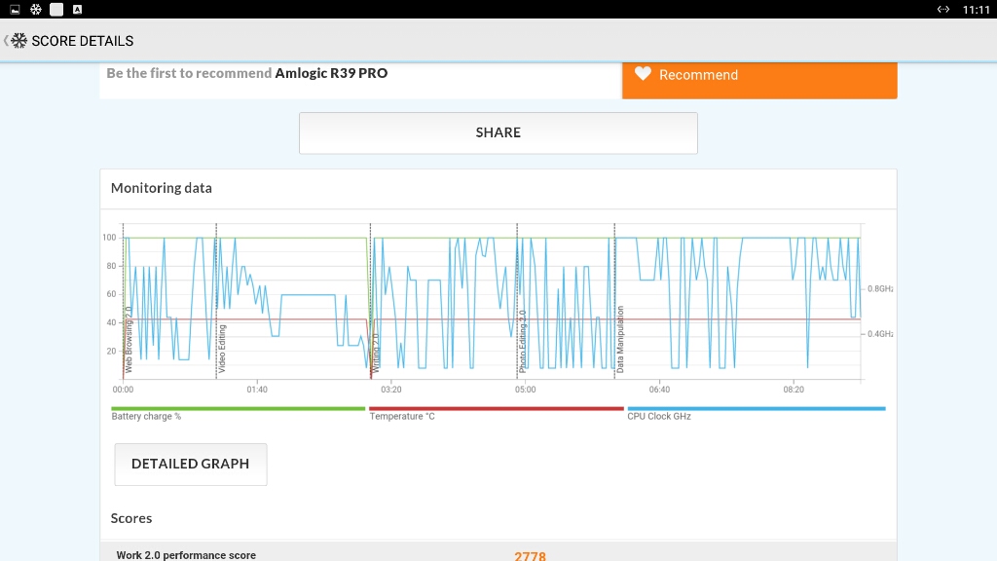
Task: Click the Photo Editing 2.0 chart marker
Action: coord(522,341)
